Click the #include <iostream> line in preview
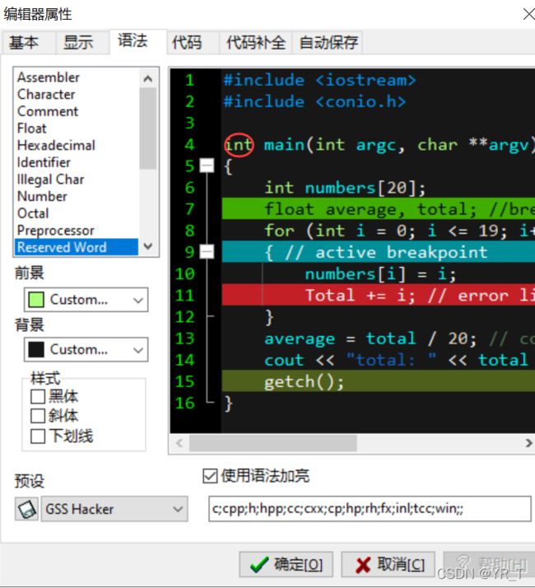The image size is (535, 588). click(x=319, y=80)
